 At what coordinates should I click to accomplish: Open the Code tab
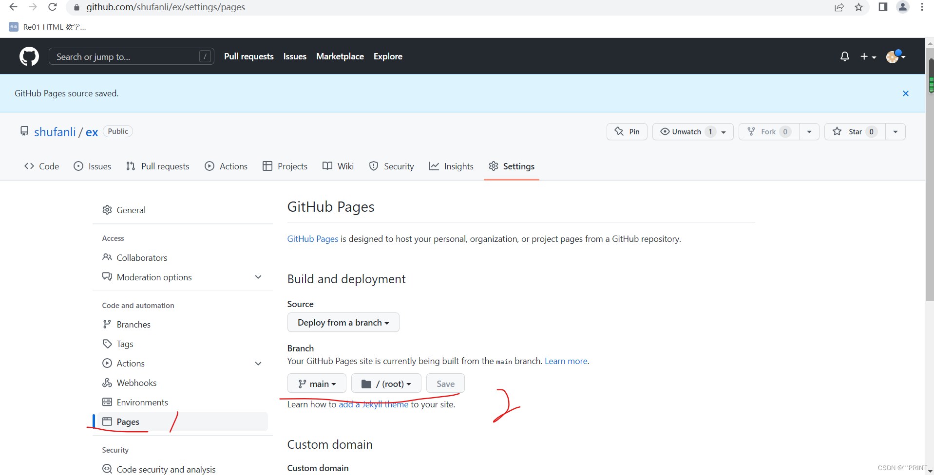(x=42, y=166)
